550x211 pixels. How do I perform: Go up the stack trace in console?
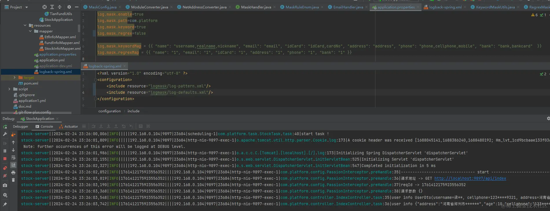pos(13,142)
